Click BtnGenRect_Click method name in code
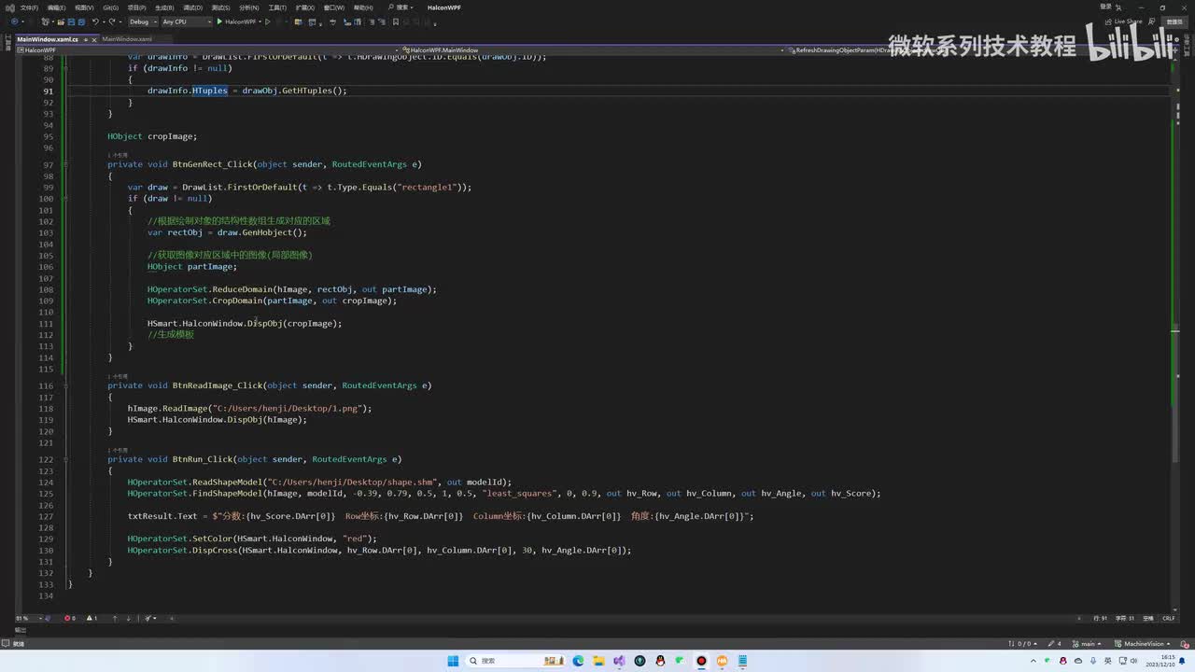This screenshot has height=672, width=1195. pyautogui.click(x=213, y=164)
